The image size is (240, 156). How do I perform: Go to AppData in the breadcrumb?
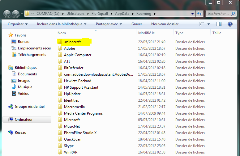click(x=122, y=14)
